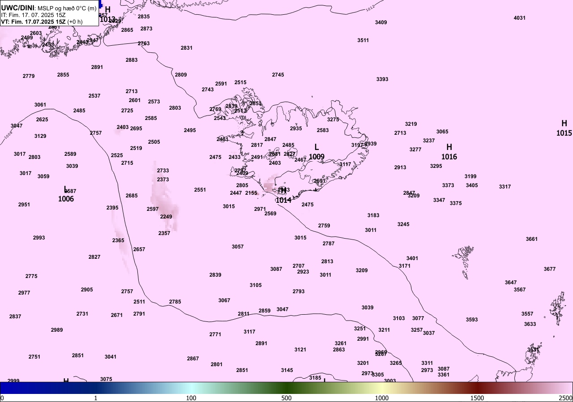The width and height of the screenshot is (573, 402).
Task: Click the freezing level value 3121
Action: click(300, 350)
